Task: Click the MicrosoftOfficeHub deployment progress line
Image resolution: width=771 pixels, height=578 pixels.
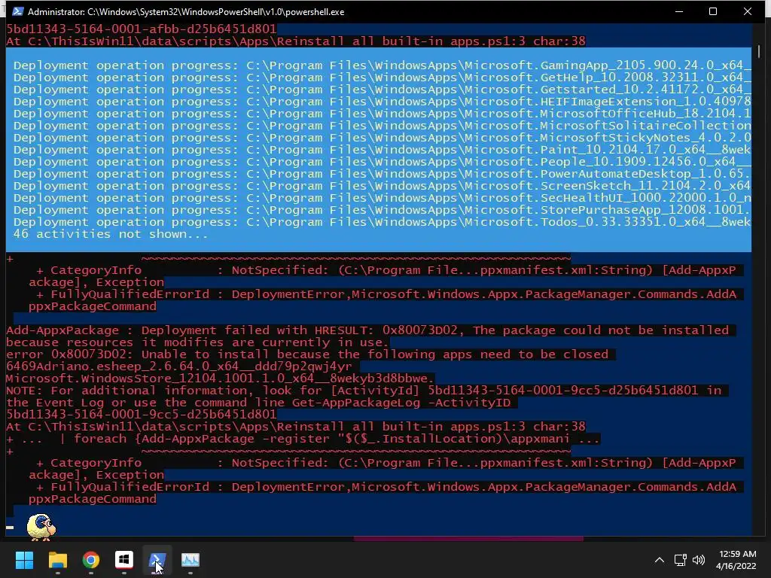Action: 382,114
